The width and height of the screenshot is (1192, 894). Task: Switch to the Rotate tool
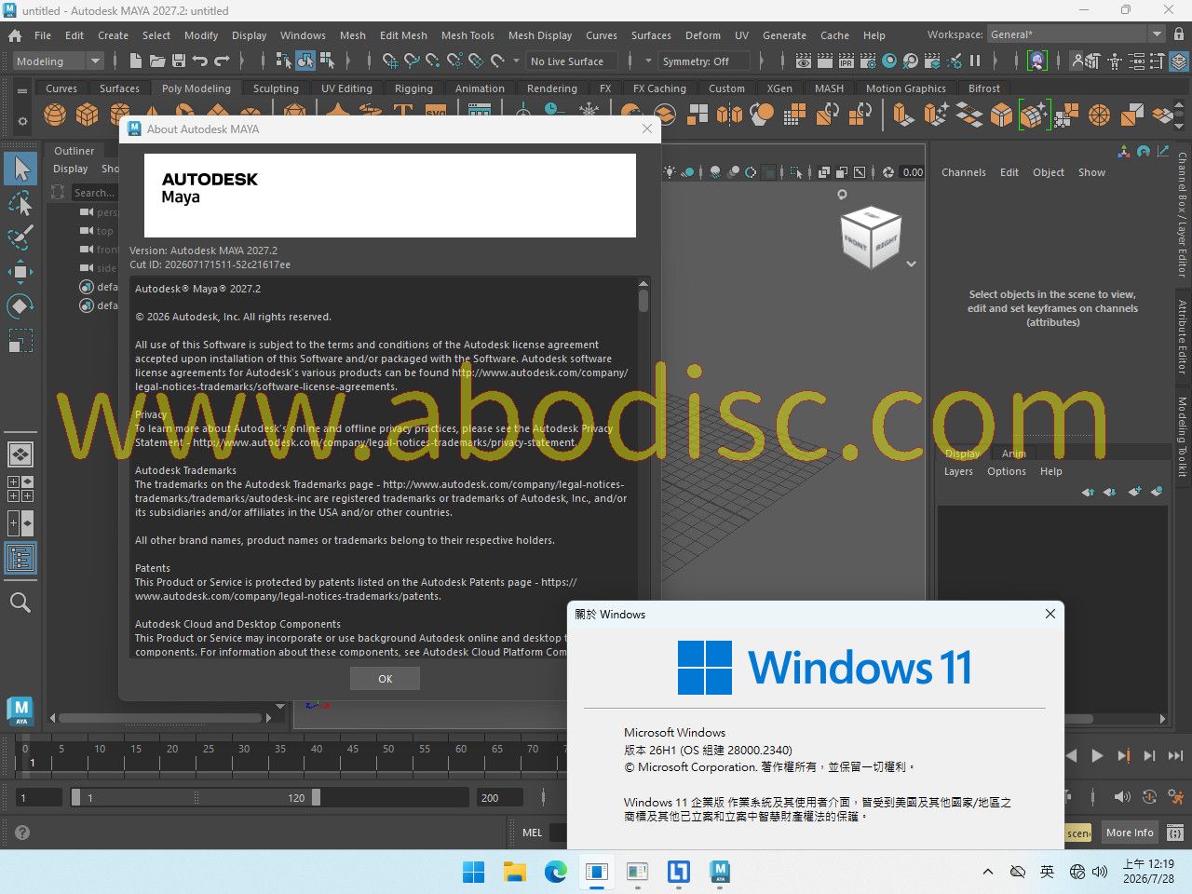(20, 306)
